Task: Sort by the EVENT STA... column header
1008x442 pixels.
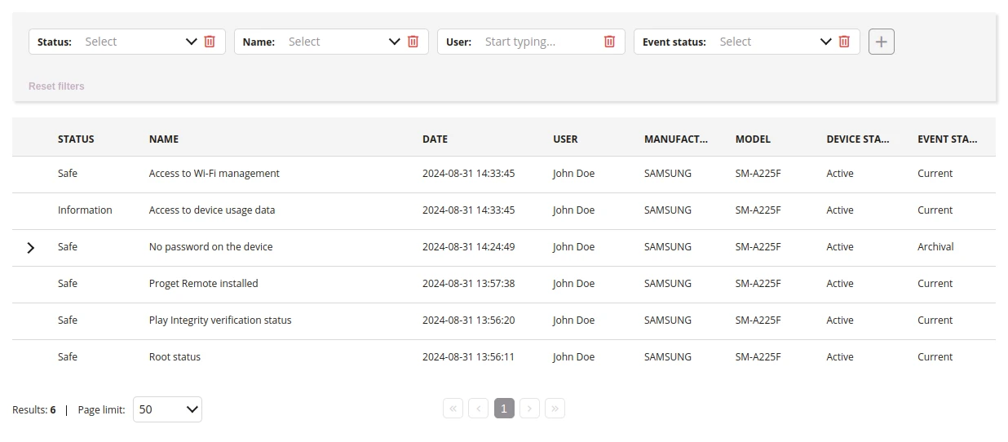Action: tap(948, 139)
